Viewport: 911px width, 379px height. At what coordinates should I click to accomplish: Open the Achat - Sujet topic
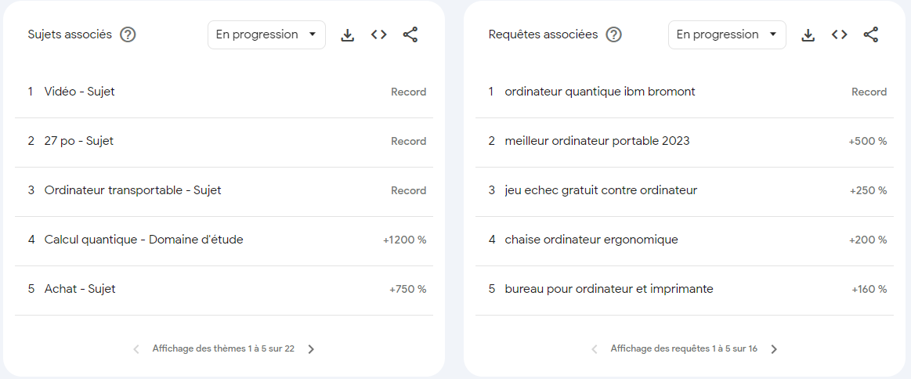click(x=224, y=289)
